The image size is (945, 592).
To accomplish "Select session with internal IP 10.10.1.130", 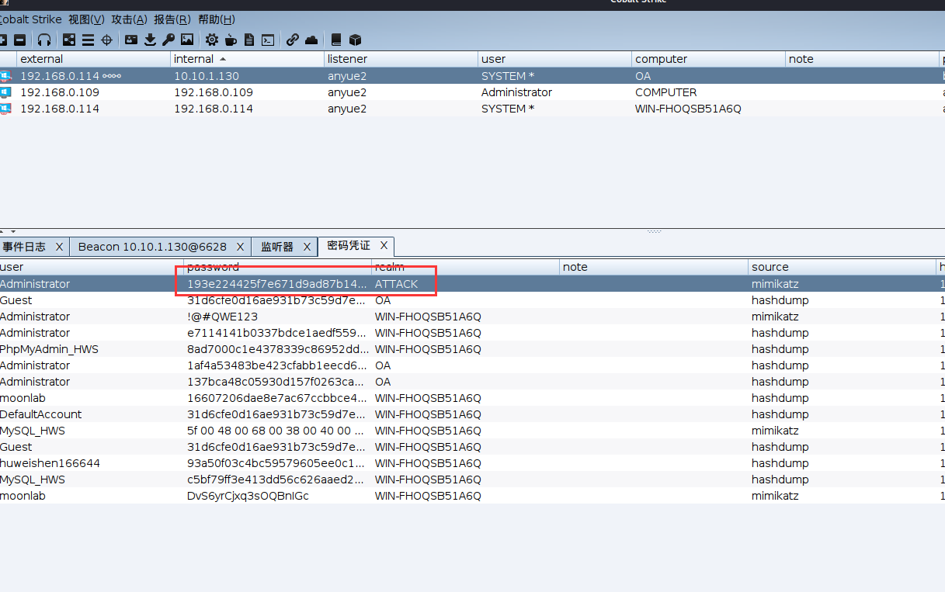I will click(x=472, y=76).
